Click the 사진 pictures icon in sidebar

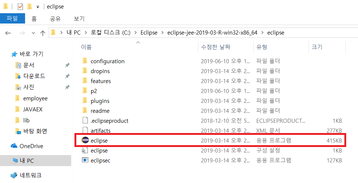tap(18, 87)
